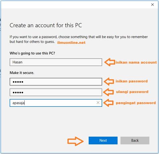Clear the password hint with the X icon
The height and width of the screenshot is (154, 159).
pos(98,103)
